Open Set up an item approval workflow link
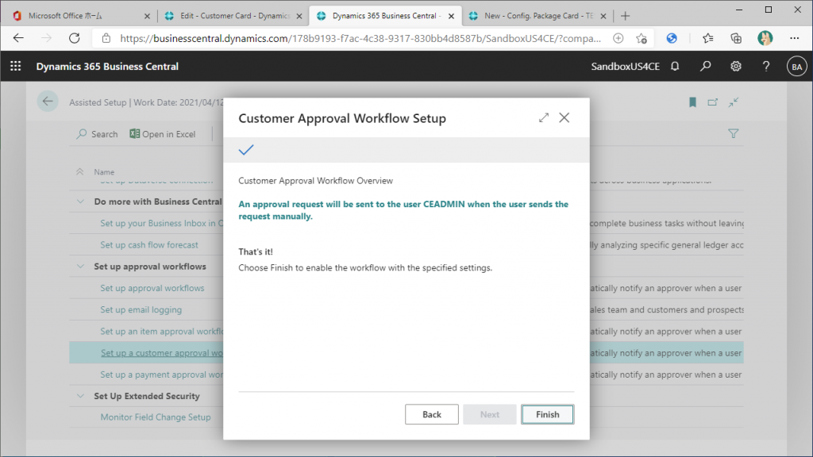 (161, 332)
